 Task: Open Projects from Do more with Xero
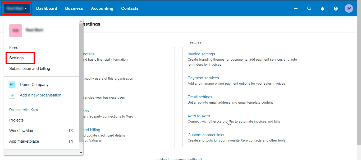coord(16,120)
